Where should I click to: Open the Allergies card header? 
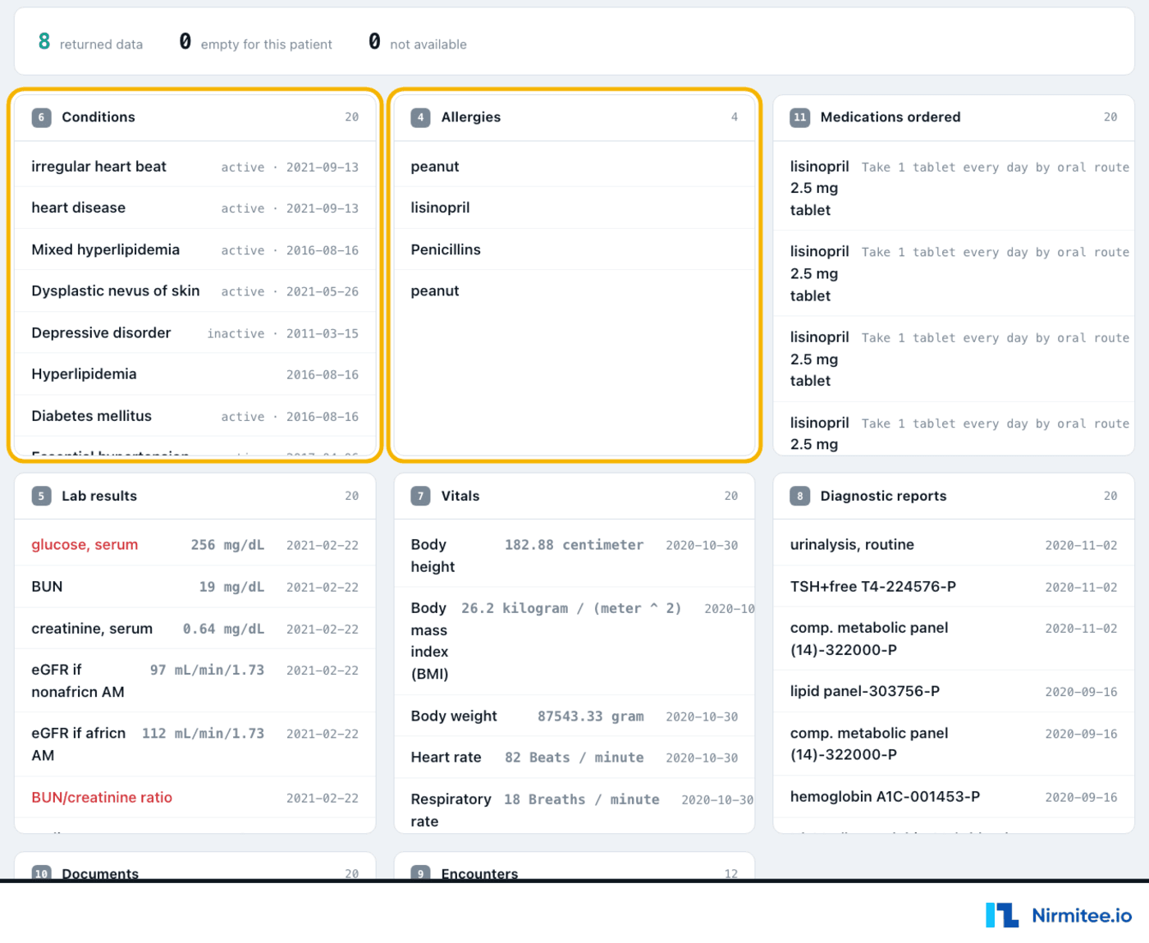pyautogui.click(x=574, y=117)
